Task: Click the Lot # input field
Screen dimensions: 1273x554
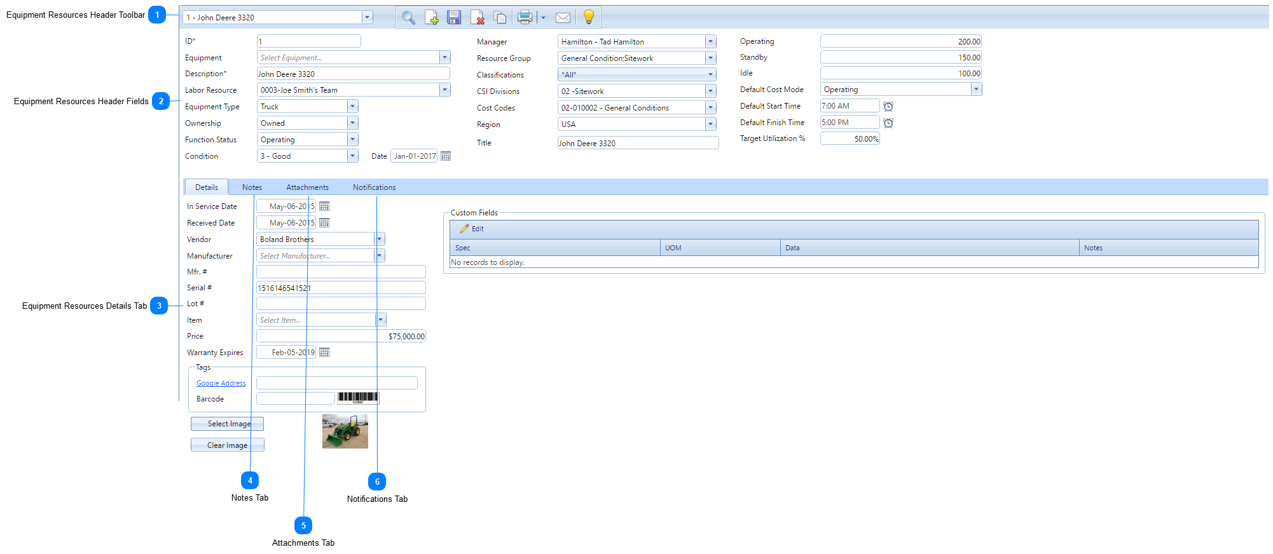Action: click(341, 304)
